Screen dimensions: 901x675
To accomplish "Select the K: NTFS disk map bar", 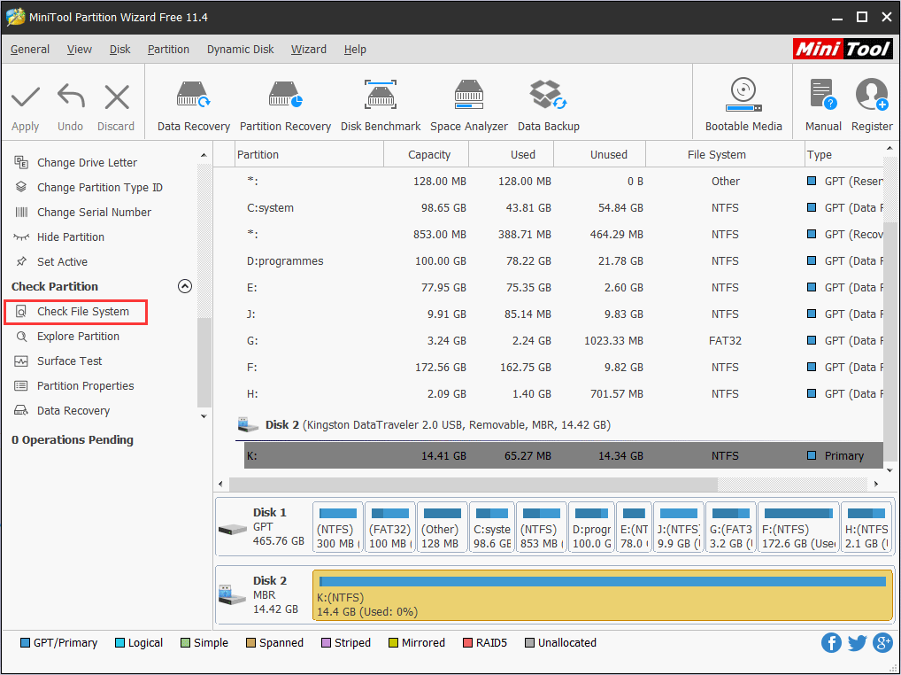I will [x=602, y=595].
